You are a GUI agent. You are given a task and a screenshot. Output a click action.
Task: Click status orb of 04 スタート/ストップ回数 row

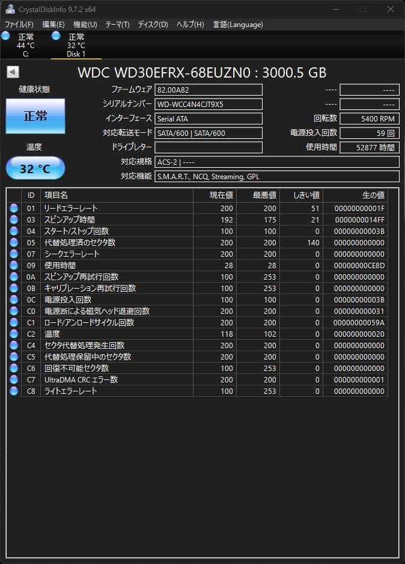(14, 231)
